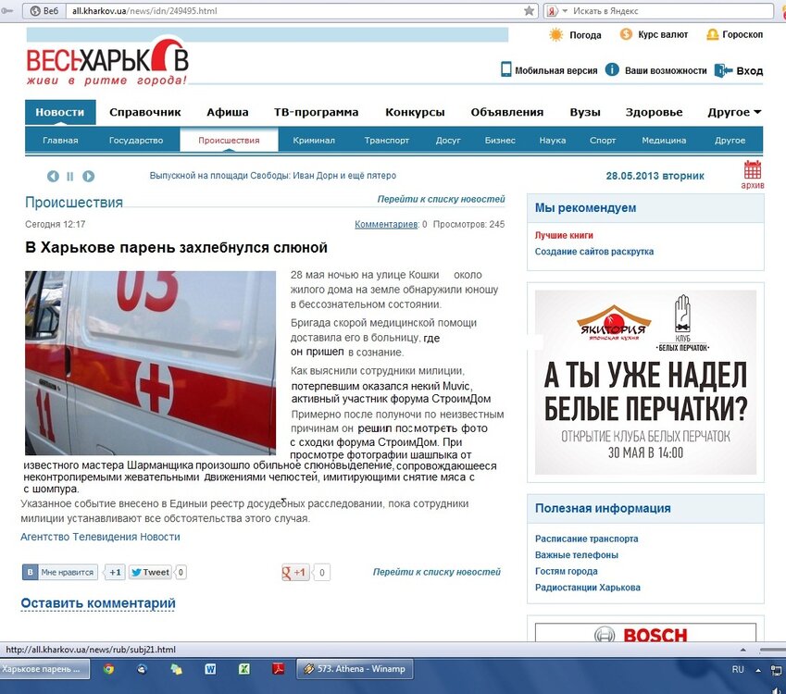Select Бизнес news subtab
The height and width of the screenshot is (694, 786).
(x=500, y=141)
